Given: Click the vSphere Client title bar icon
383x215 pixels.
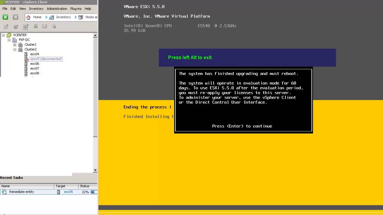Looking at the screenshot, I should (x=2, y=2).
